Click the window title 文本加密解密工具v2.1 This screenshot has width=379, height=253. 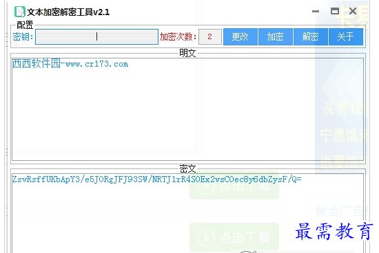68,12
